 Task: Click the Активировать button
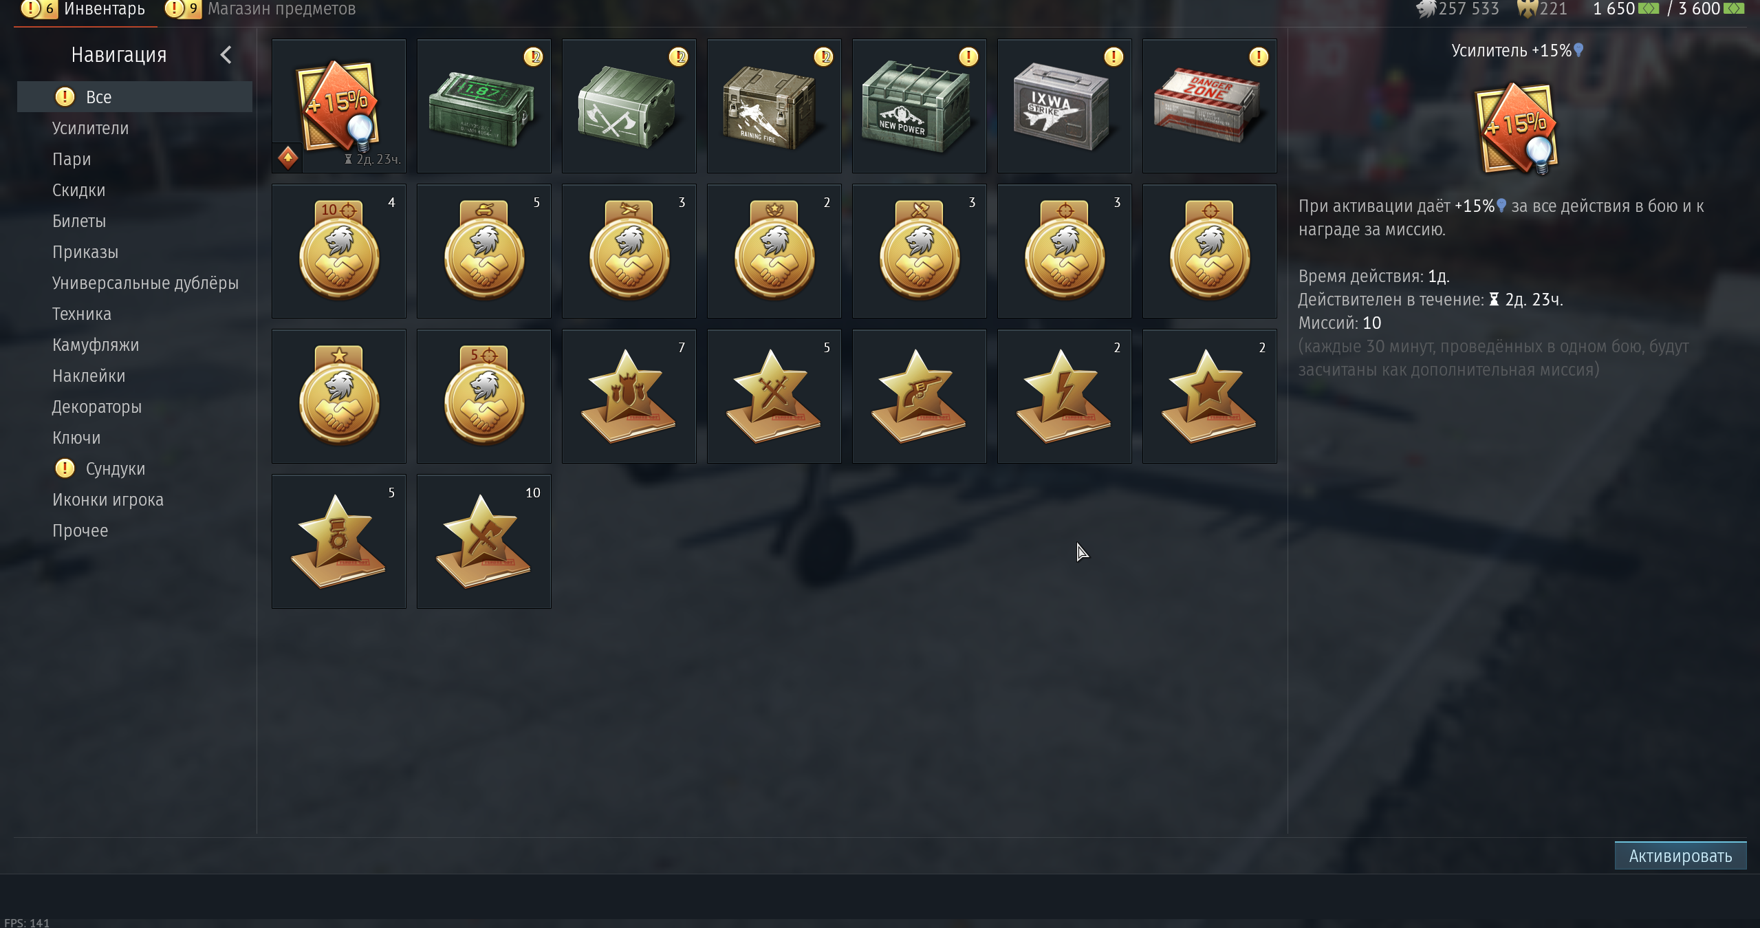click(x=1680, y=856)
